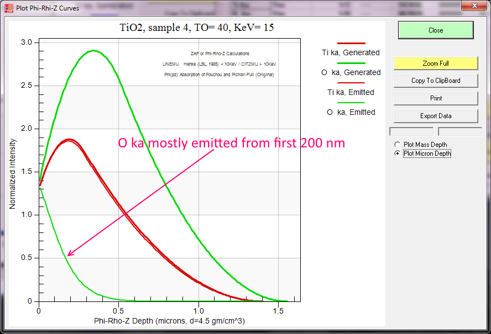Click the O ka, Emitted legend label
Image resolution: width=491 pixels, height=334 pixels.
[351, 112]
